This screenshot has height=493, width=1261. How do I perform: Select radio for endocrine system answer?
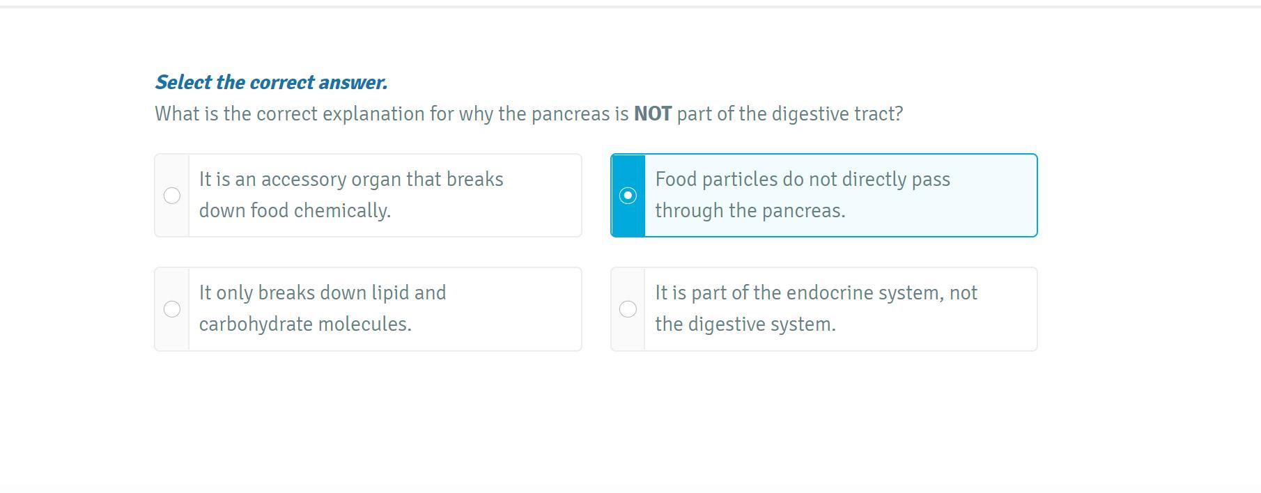pyautogui.click(x=628, y=309)
